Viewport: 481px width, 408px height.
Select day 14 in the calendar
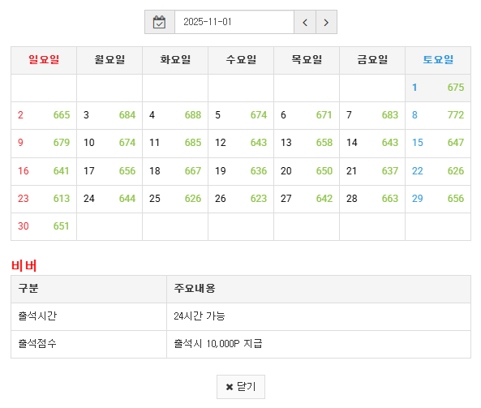(372, 144)
